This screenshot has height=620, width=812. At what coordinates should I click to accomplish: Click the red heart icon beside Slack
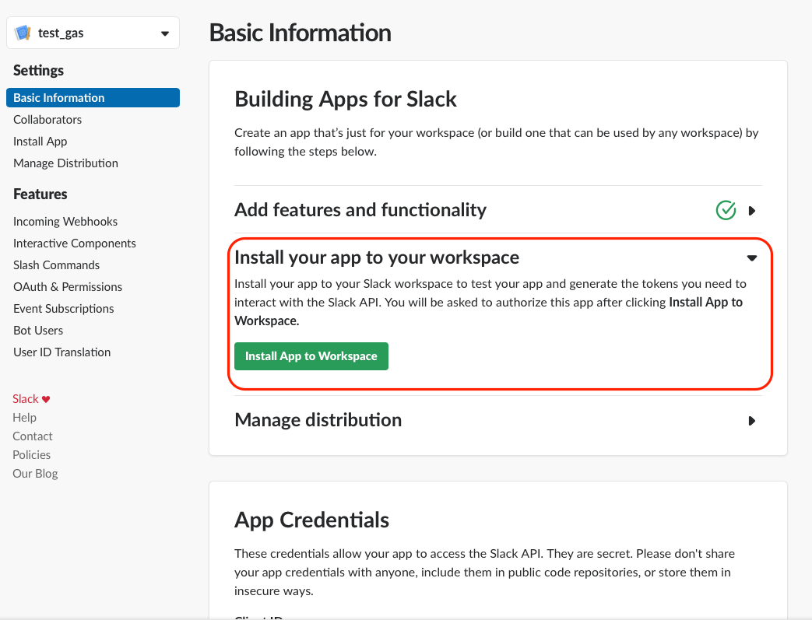point(46,399)
